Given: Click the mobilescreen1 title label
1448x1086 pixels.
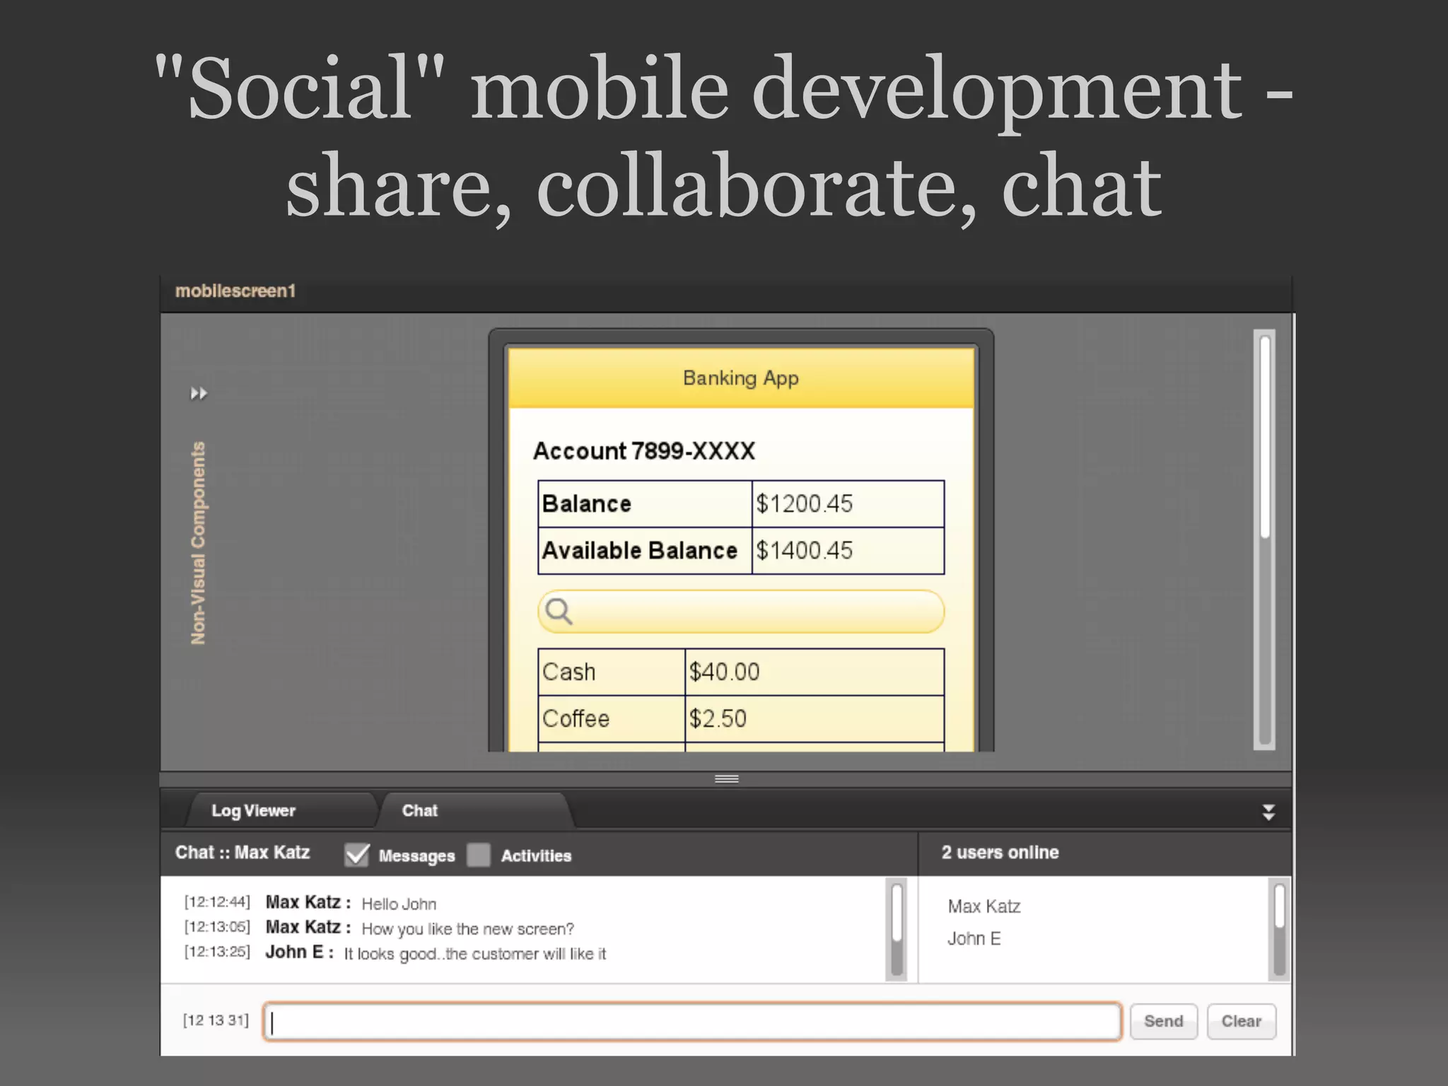Looking at the screenshot, I should [x=235, y=291].
